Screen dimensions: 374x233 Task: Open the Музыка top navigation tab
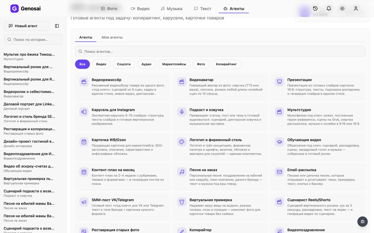(x=172, y=9)
